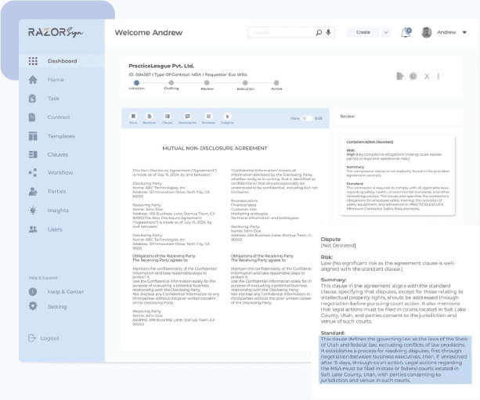
Task: Toggle the View/Edit switch
Action: tap(307, 118)
